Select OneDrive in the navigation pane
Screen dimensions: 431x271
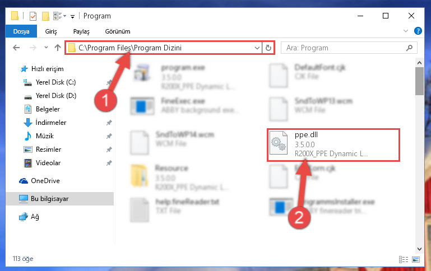pyautogui.click(x=45, y=181)
